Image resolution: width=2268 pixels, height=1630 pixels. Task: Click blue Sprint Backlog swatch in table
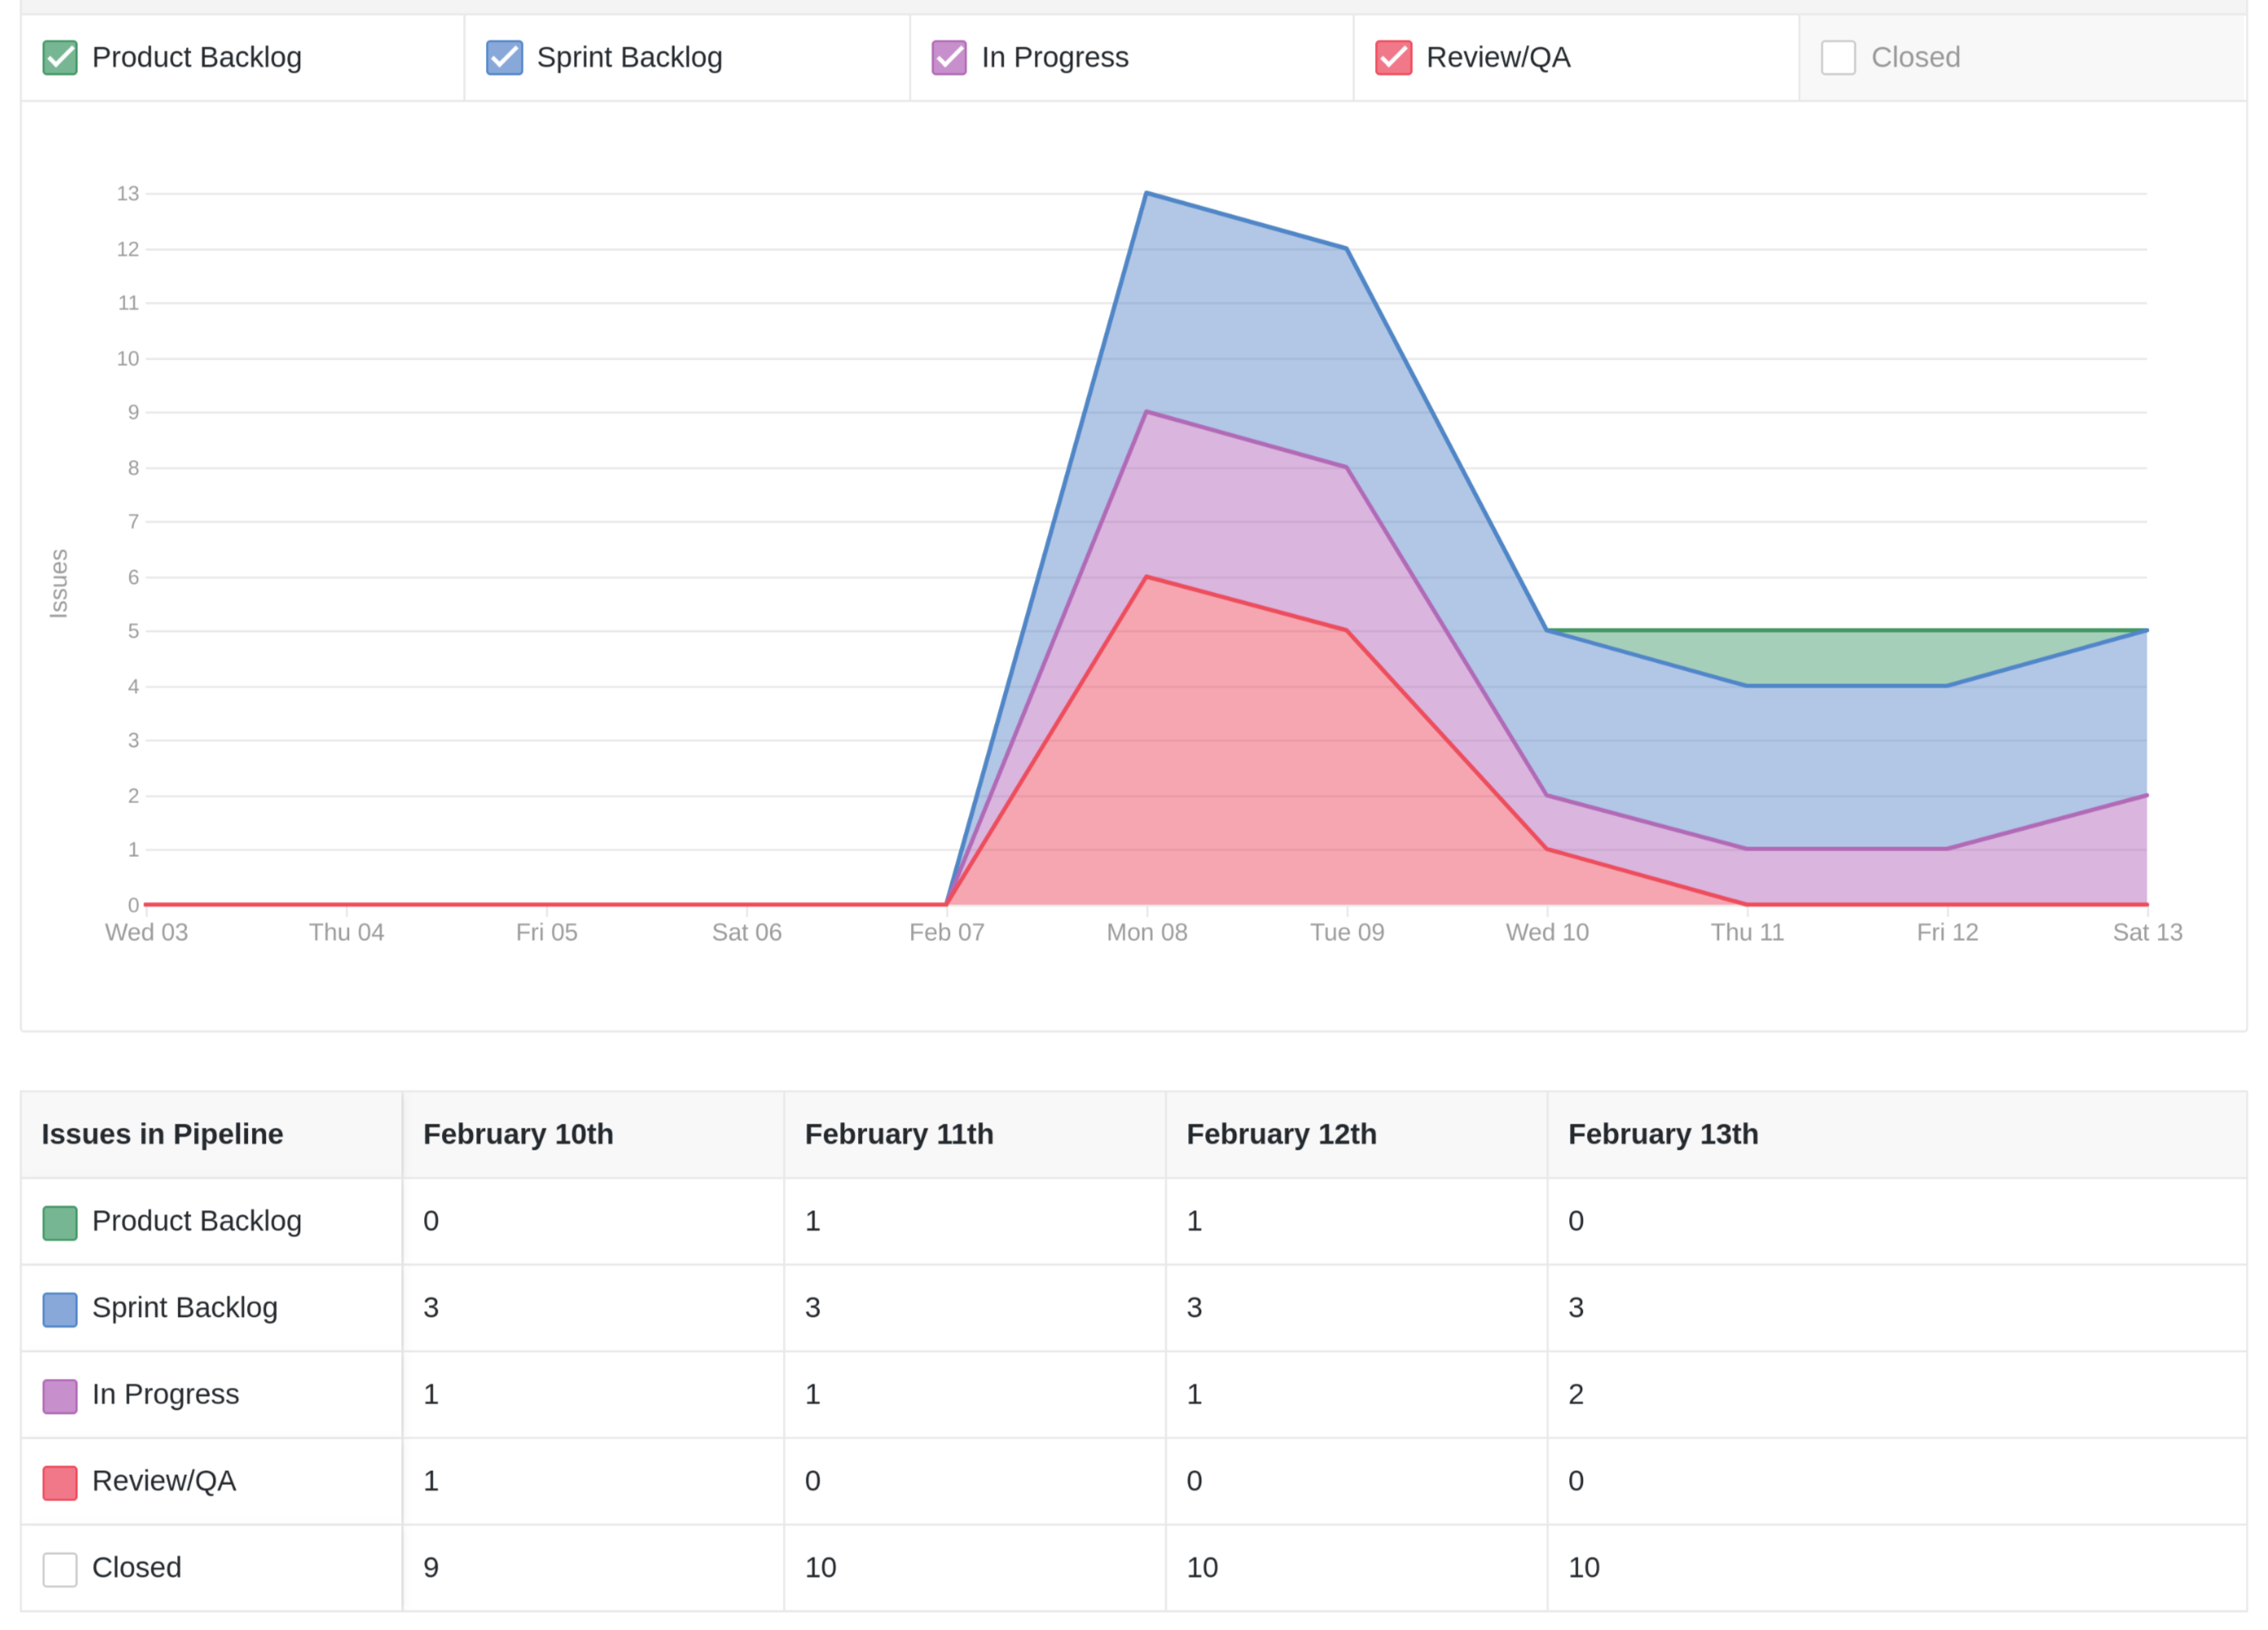tap(60, 1310)
